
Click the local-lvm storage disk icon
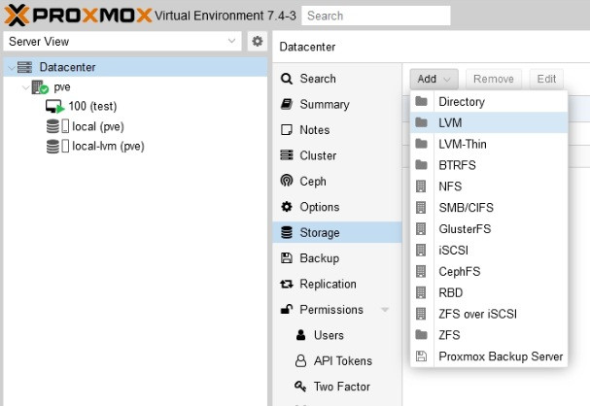tap(53, 146)
